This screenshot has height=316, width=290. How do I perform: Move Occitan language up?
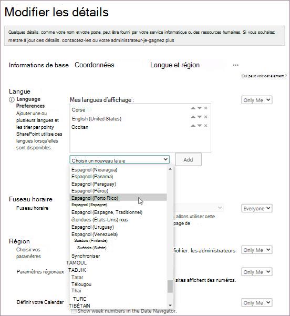pyautogui.click(x=193, y=126)
